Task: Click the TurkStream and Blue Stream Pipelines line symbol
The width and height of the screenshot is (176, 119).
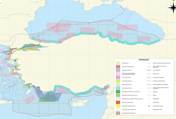Action: coord(149,84)
